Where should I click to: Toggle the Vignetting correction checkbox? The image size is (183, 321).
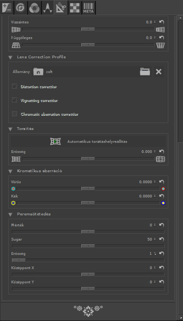coord(14,101)
